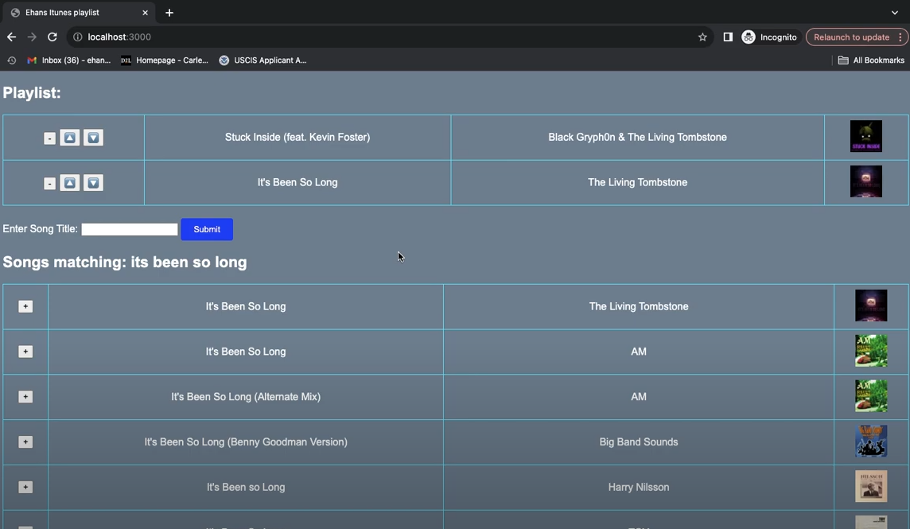Add the Benny Goodman Version song
This screenshot has height=529, width=910.
click(x=25, y=442)
